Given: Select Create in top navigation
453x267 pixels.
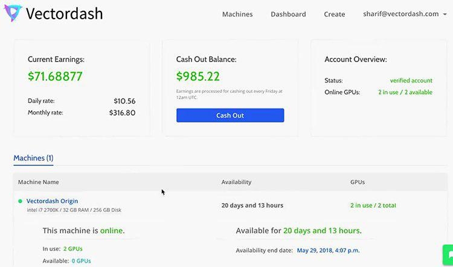Looking at the screenshot, I should (334, 14).
